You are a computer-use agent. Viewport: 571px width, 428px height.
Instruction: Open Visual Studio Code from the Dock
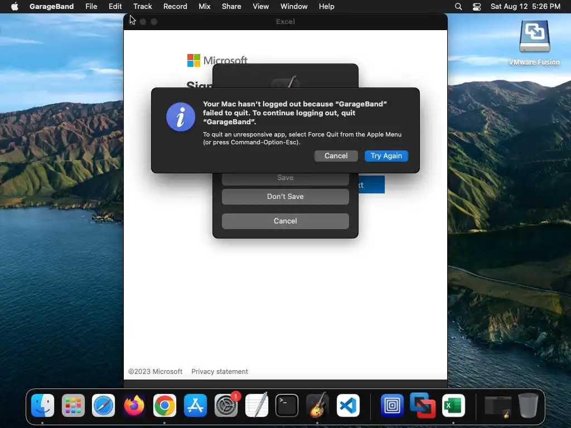[x=348, y=406]
